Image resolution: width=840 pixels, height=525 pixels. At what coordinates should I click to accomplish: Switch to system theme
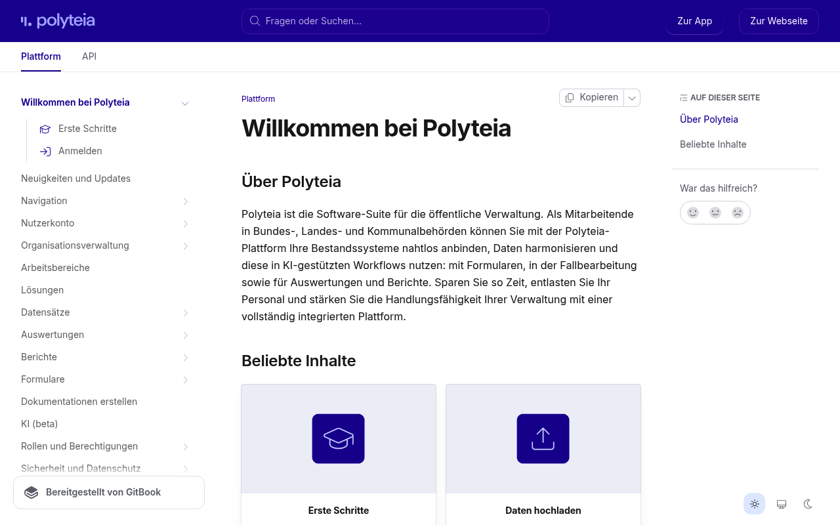(782, 504)
